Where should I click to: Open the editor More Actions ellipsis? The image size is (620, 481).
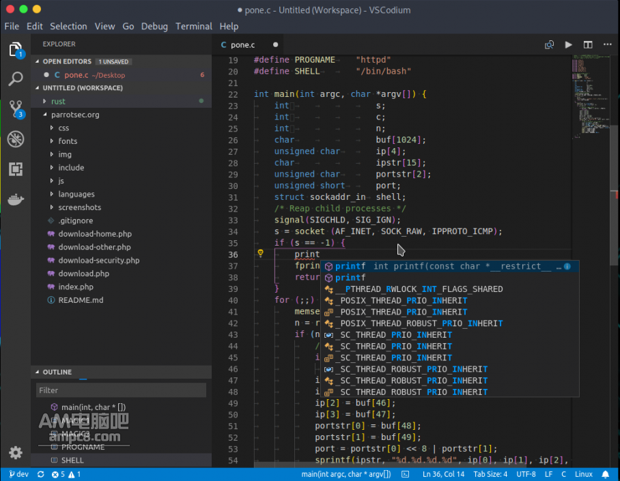coord(607,44)
